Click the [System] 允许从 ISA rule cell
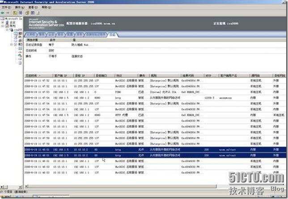The height and width of the screenshot is (199, 288). tap(163, 92)
